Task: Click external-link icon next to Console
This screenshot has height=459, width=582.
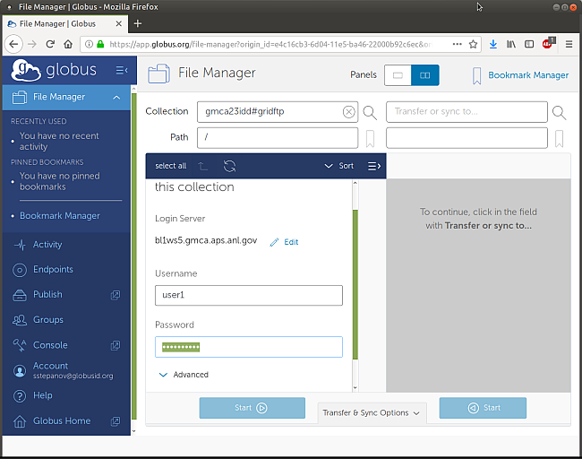Action: coord(116,346)
